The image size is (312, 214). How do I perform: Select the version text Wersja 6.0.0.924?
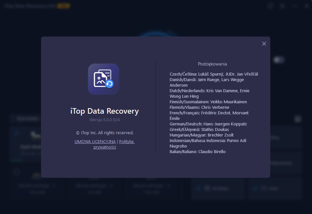pos(105,120)
